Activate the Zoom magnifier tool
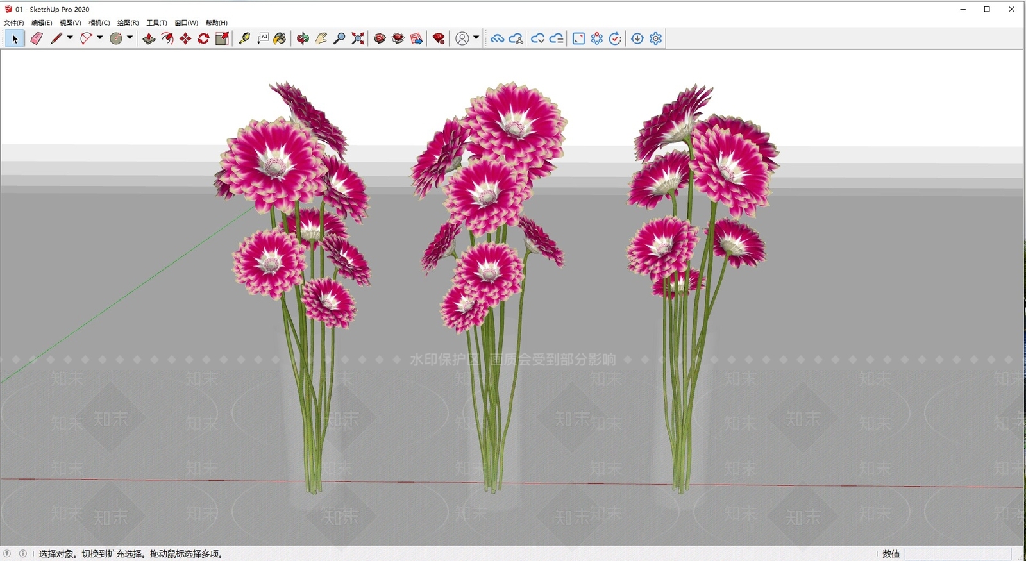This screenshot has height=561, width=1026. click(340, 39)
